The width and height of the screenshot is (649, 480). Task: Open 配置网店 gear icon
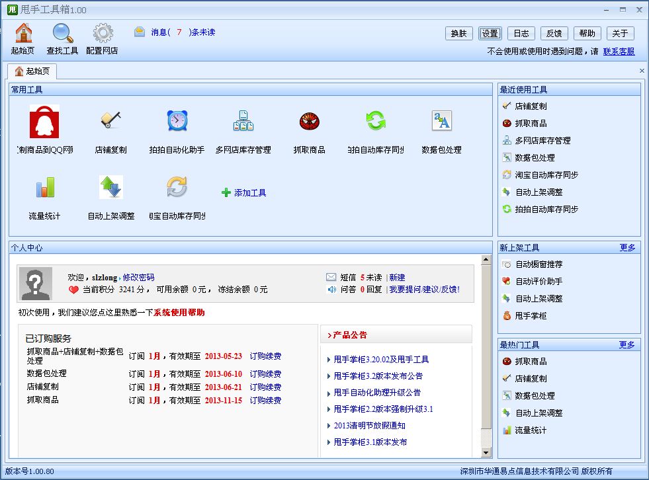[x=103, y=34]
